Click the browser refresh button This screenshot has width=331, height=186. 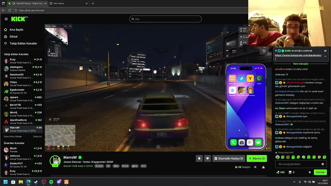click(10, 10)
